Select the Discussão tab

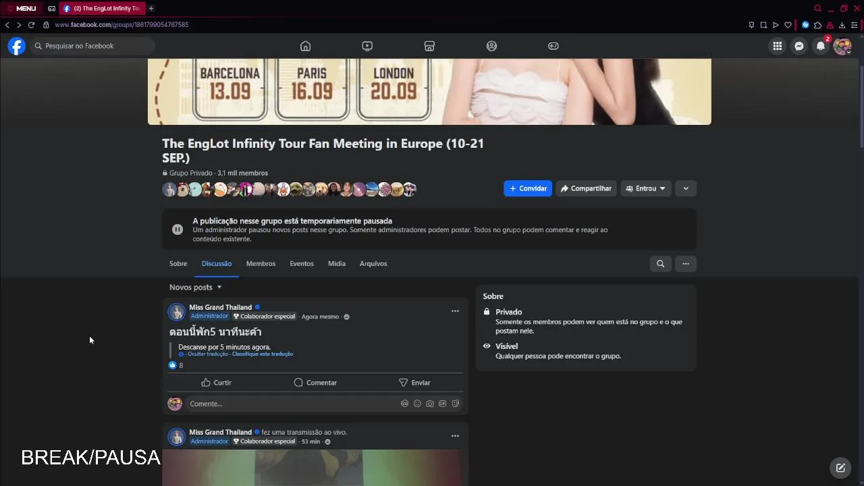click(217, 264)
